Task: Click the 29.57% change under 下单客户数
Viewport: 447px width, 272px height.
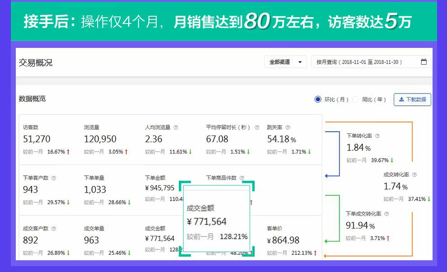Action: [56, 202]
